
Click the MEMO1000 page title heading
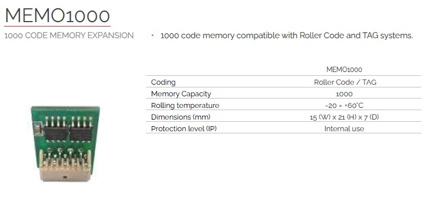click(x=57, y=15)
